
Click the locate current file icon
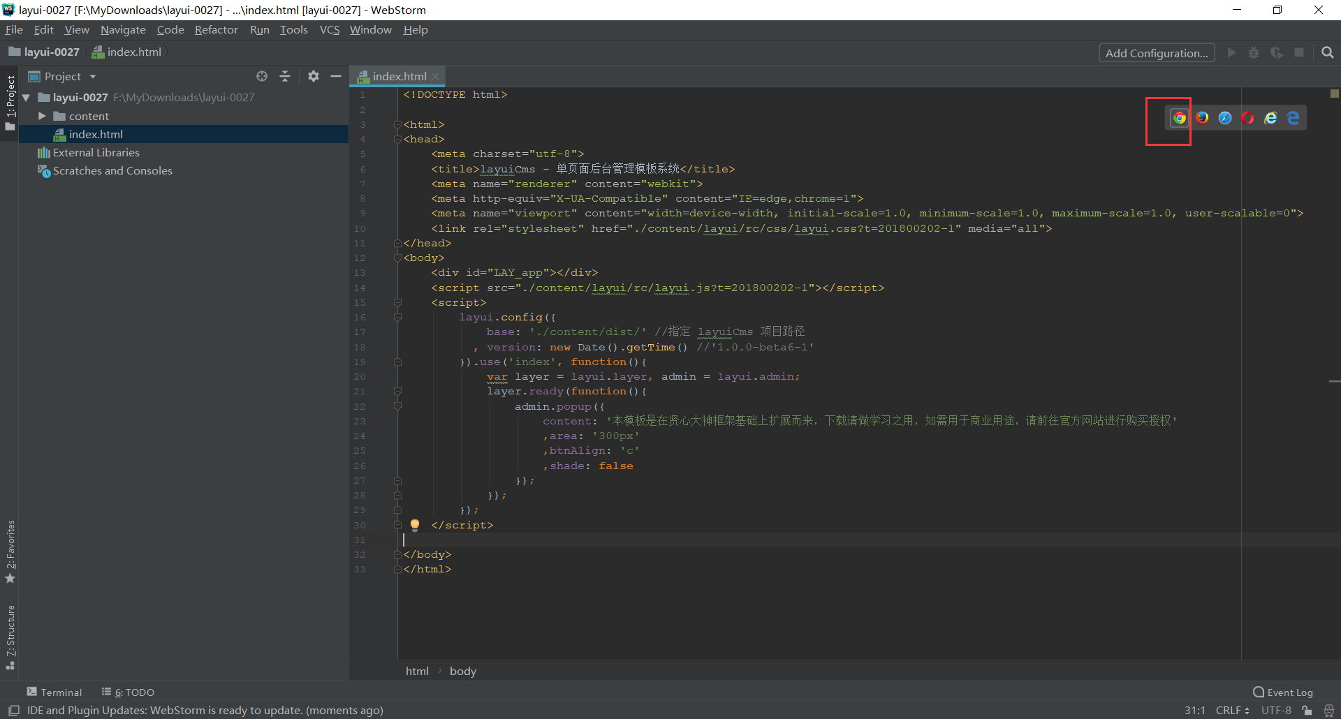262,76
